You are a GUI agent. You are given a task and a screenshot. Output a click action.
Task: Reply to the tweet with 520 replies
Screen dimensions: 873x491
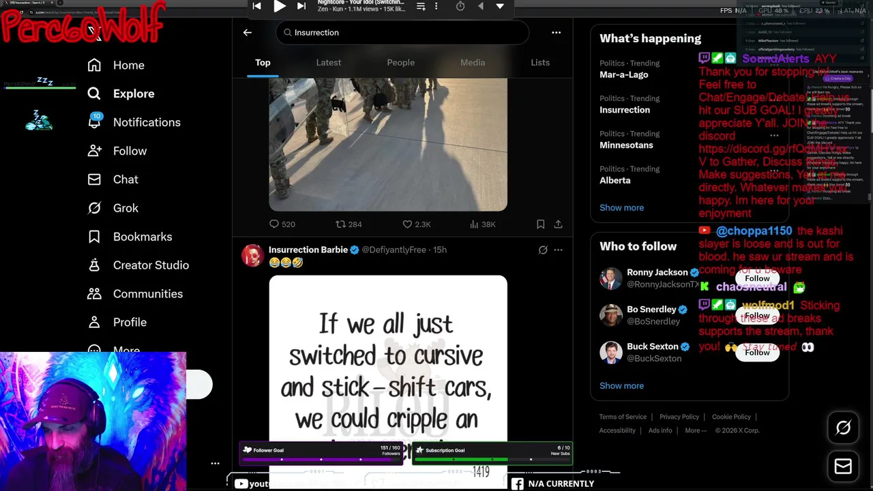coord(282,224)
